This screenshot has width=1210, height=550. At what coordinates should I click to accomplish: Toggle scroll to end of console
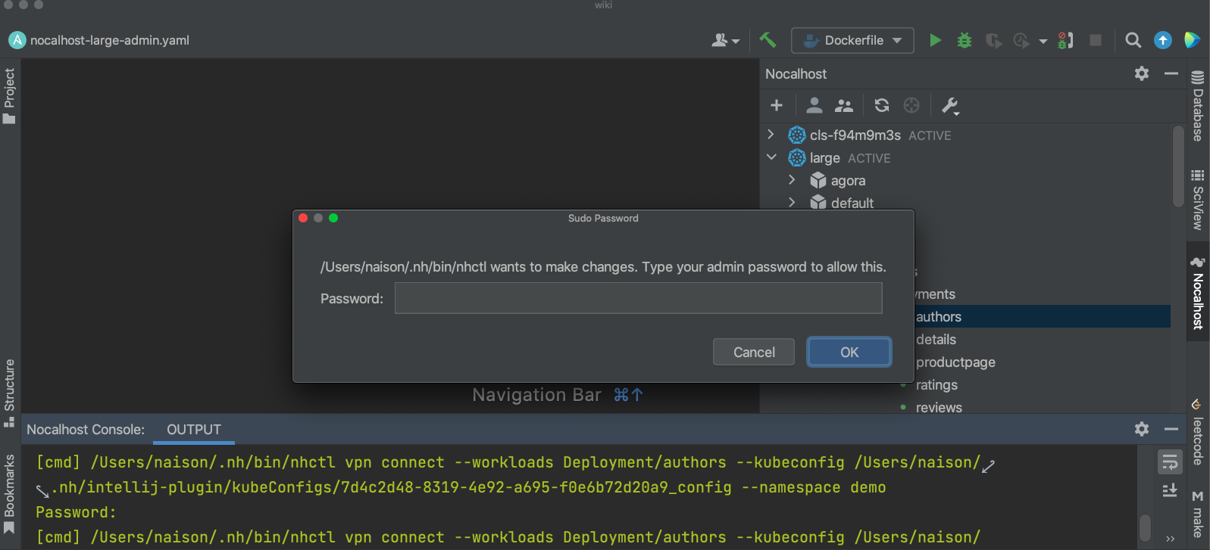tap(1170, 490)
